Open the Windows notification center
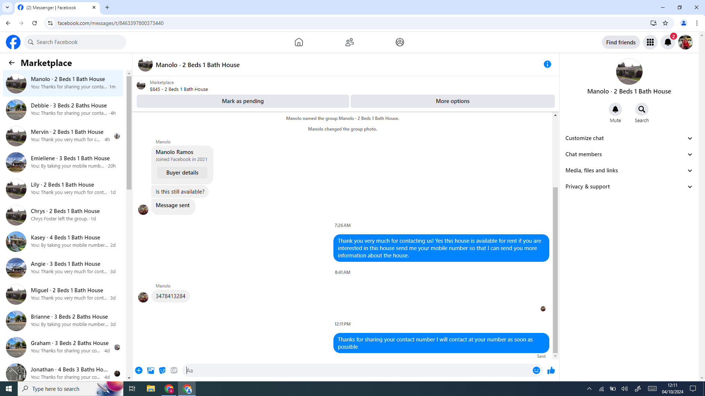Viewport: 705px width, 396px height. point(693,389)
